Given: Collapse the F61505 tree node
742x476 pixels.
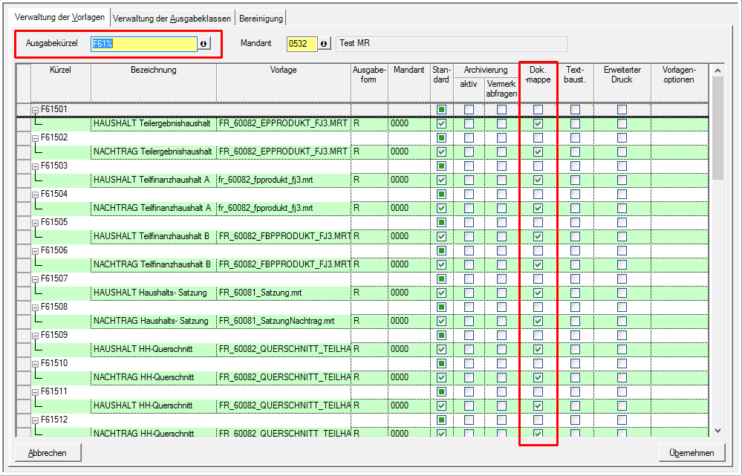Looking at the screenshot, I should point(35,223).
